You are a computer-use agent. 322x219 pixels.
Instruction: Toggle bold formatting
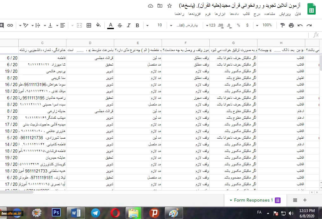(137, 25)
